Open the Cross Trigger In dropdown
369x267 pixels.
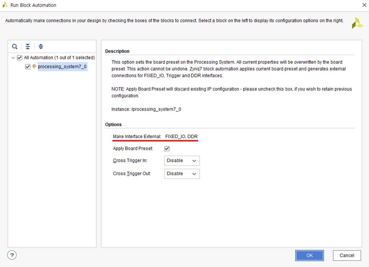(x=182, y=161)
